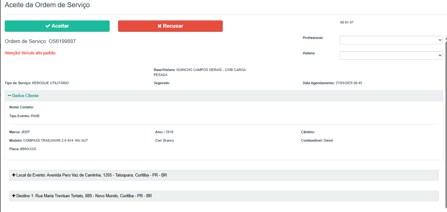The image size is (447, 212).
Task: Click the countdown timer 00:01:47
Action: [347, 23]
